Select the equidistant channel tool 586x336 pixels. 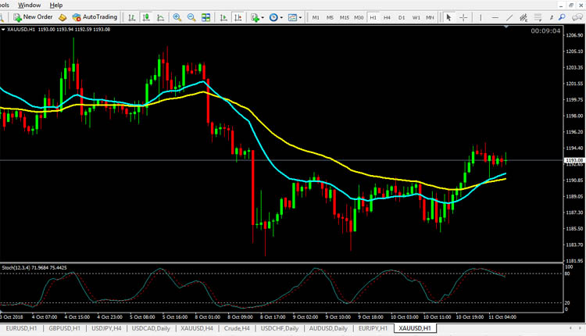[523, 17]
